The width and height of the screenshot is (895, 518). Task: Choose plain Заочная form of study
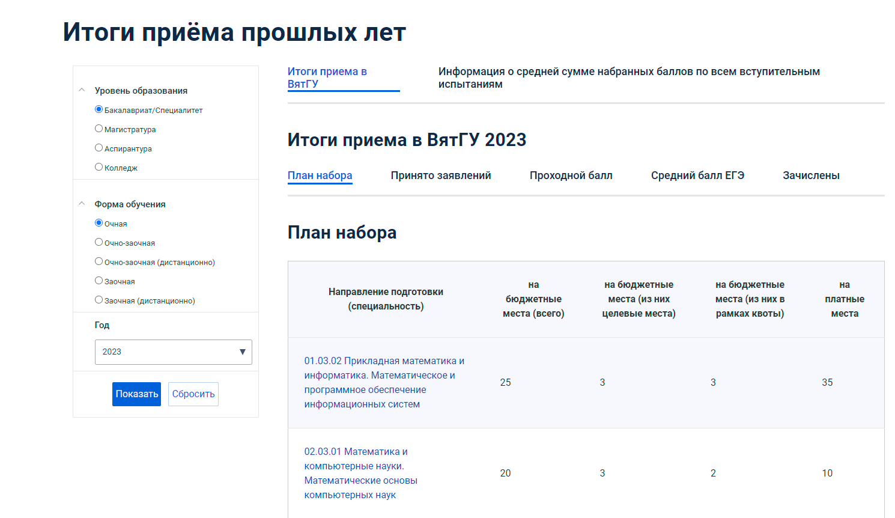point(99,281)
